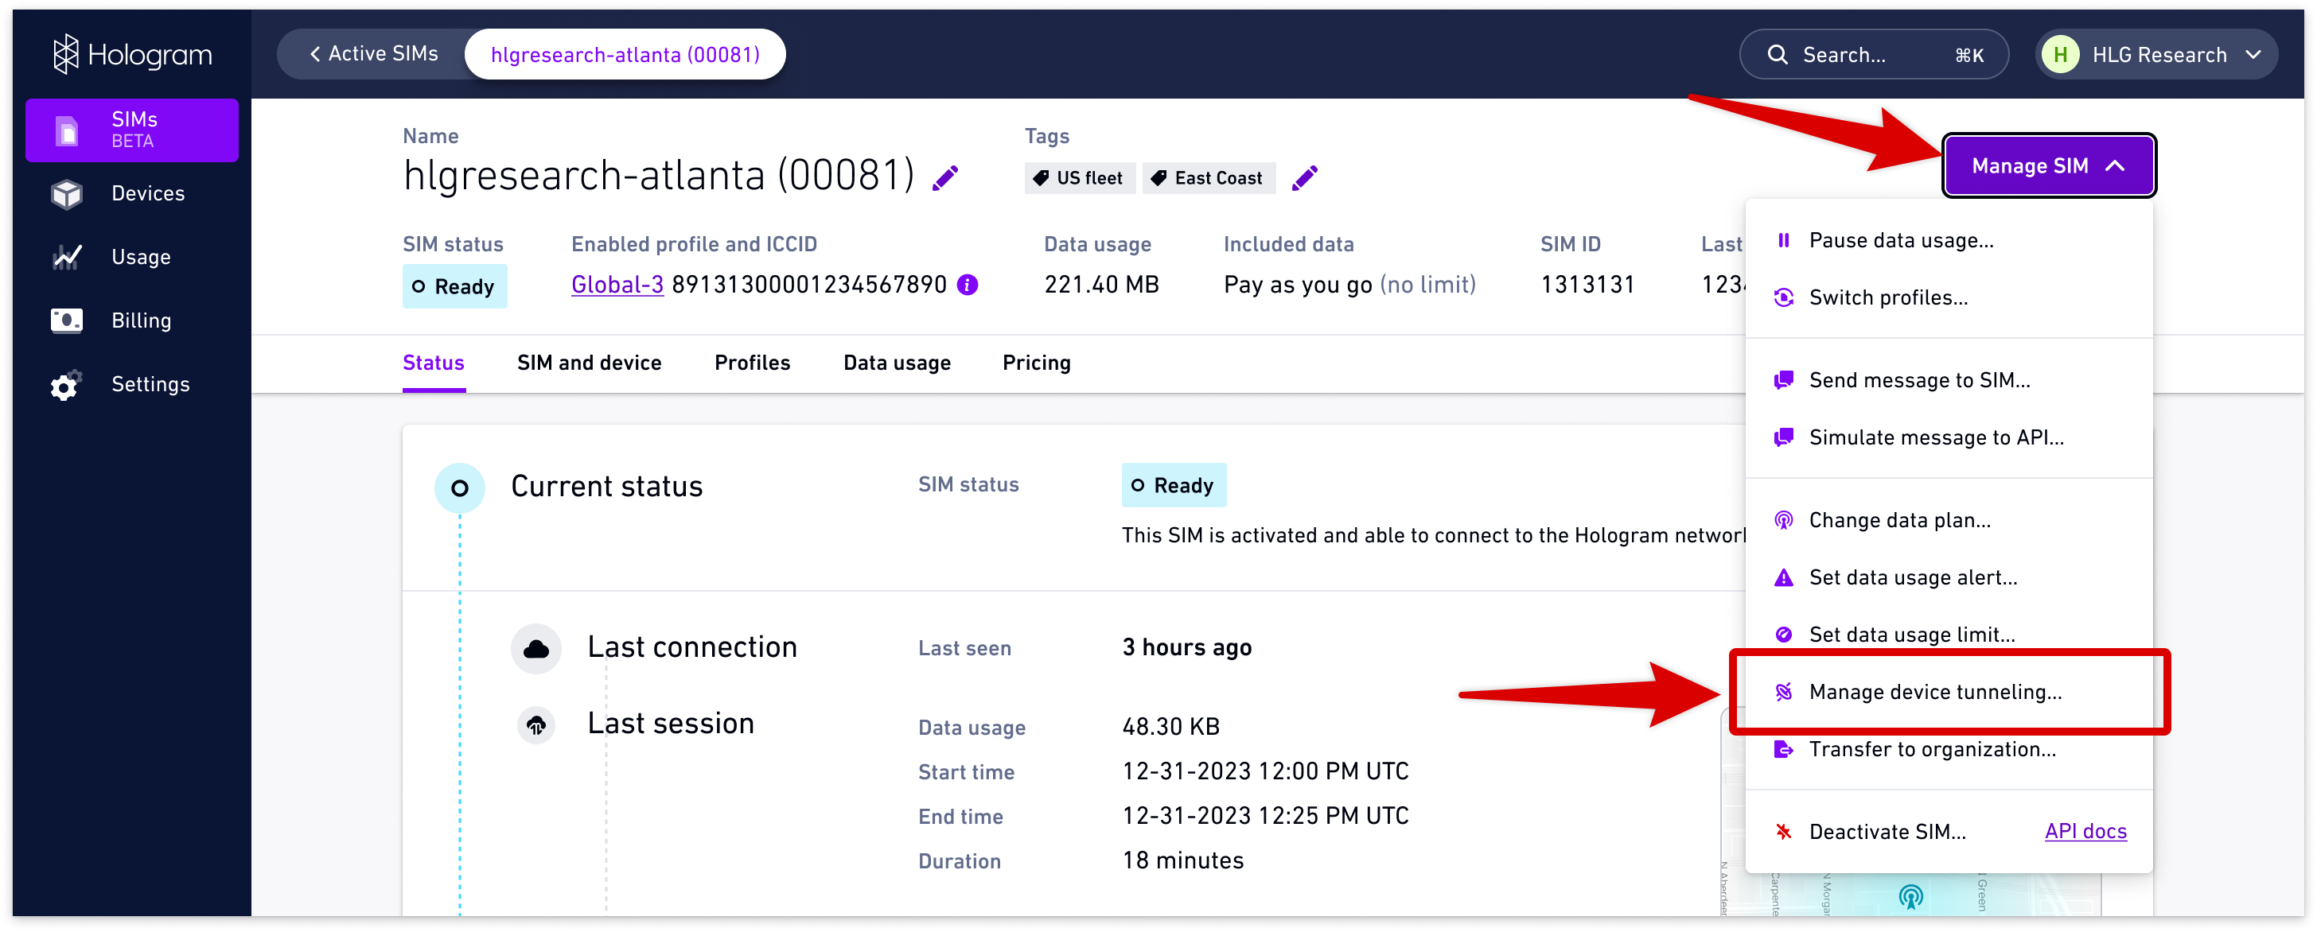
Task: Select Switch profiles... option
Action: (x=1949, y=297)
